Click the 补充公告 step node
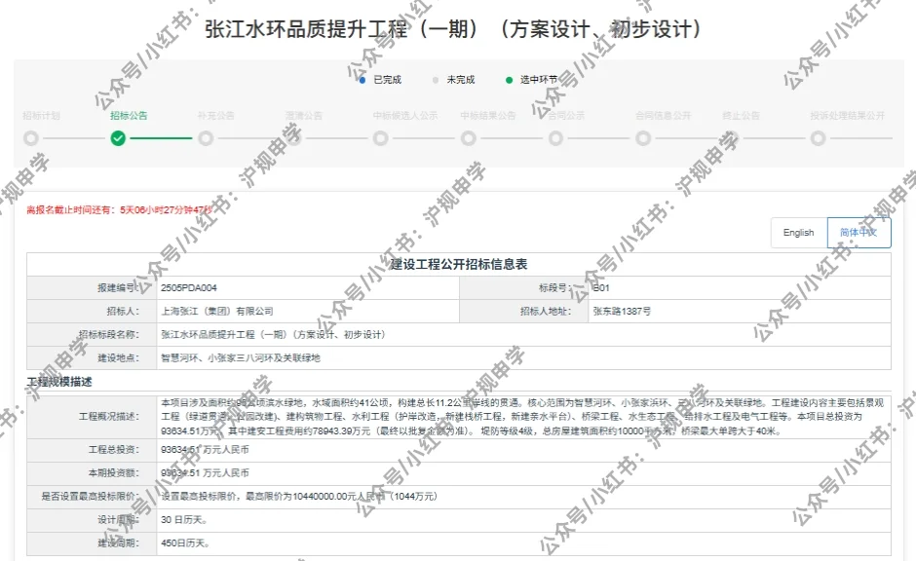This screenshot has width=916, height=561. click(x=206, y=138)
